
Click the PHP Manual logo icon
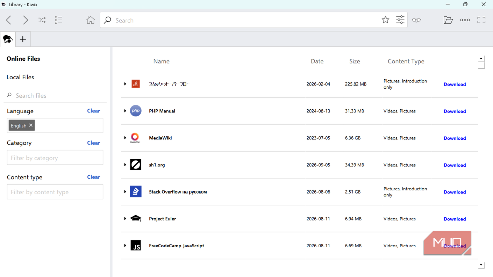coord(136,111)
